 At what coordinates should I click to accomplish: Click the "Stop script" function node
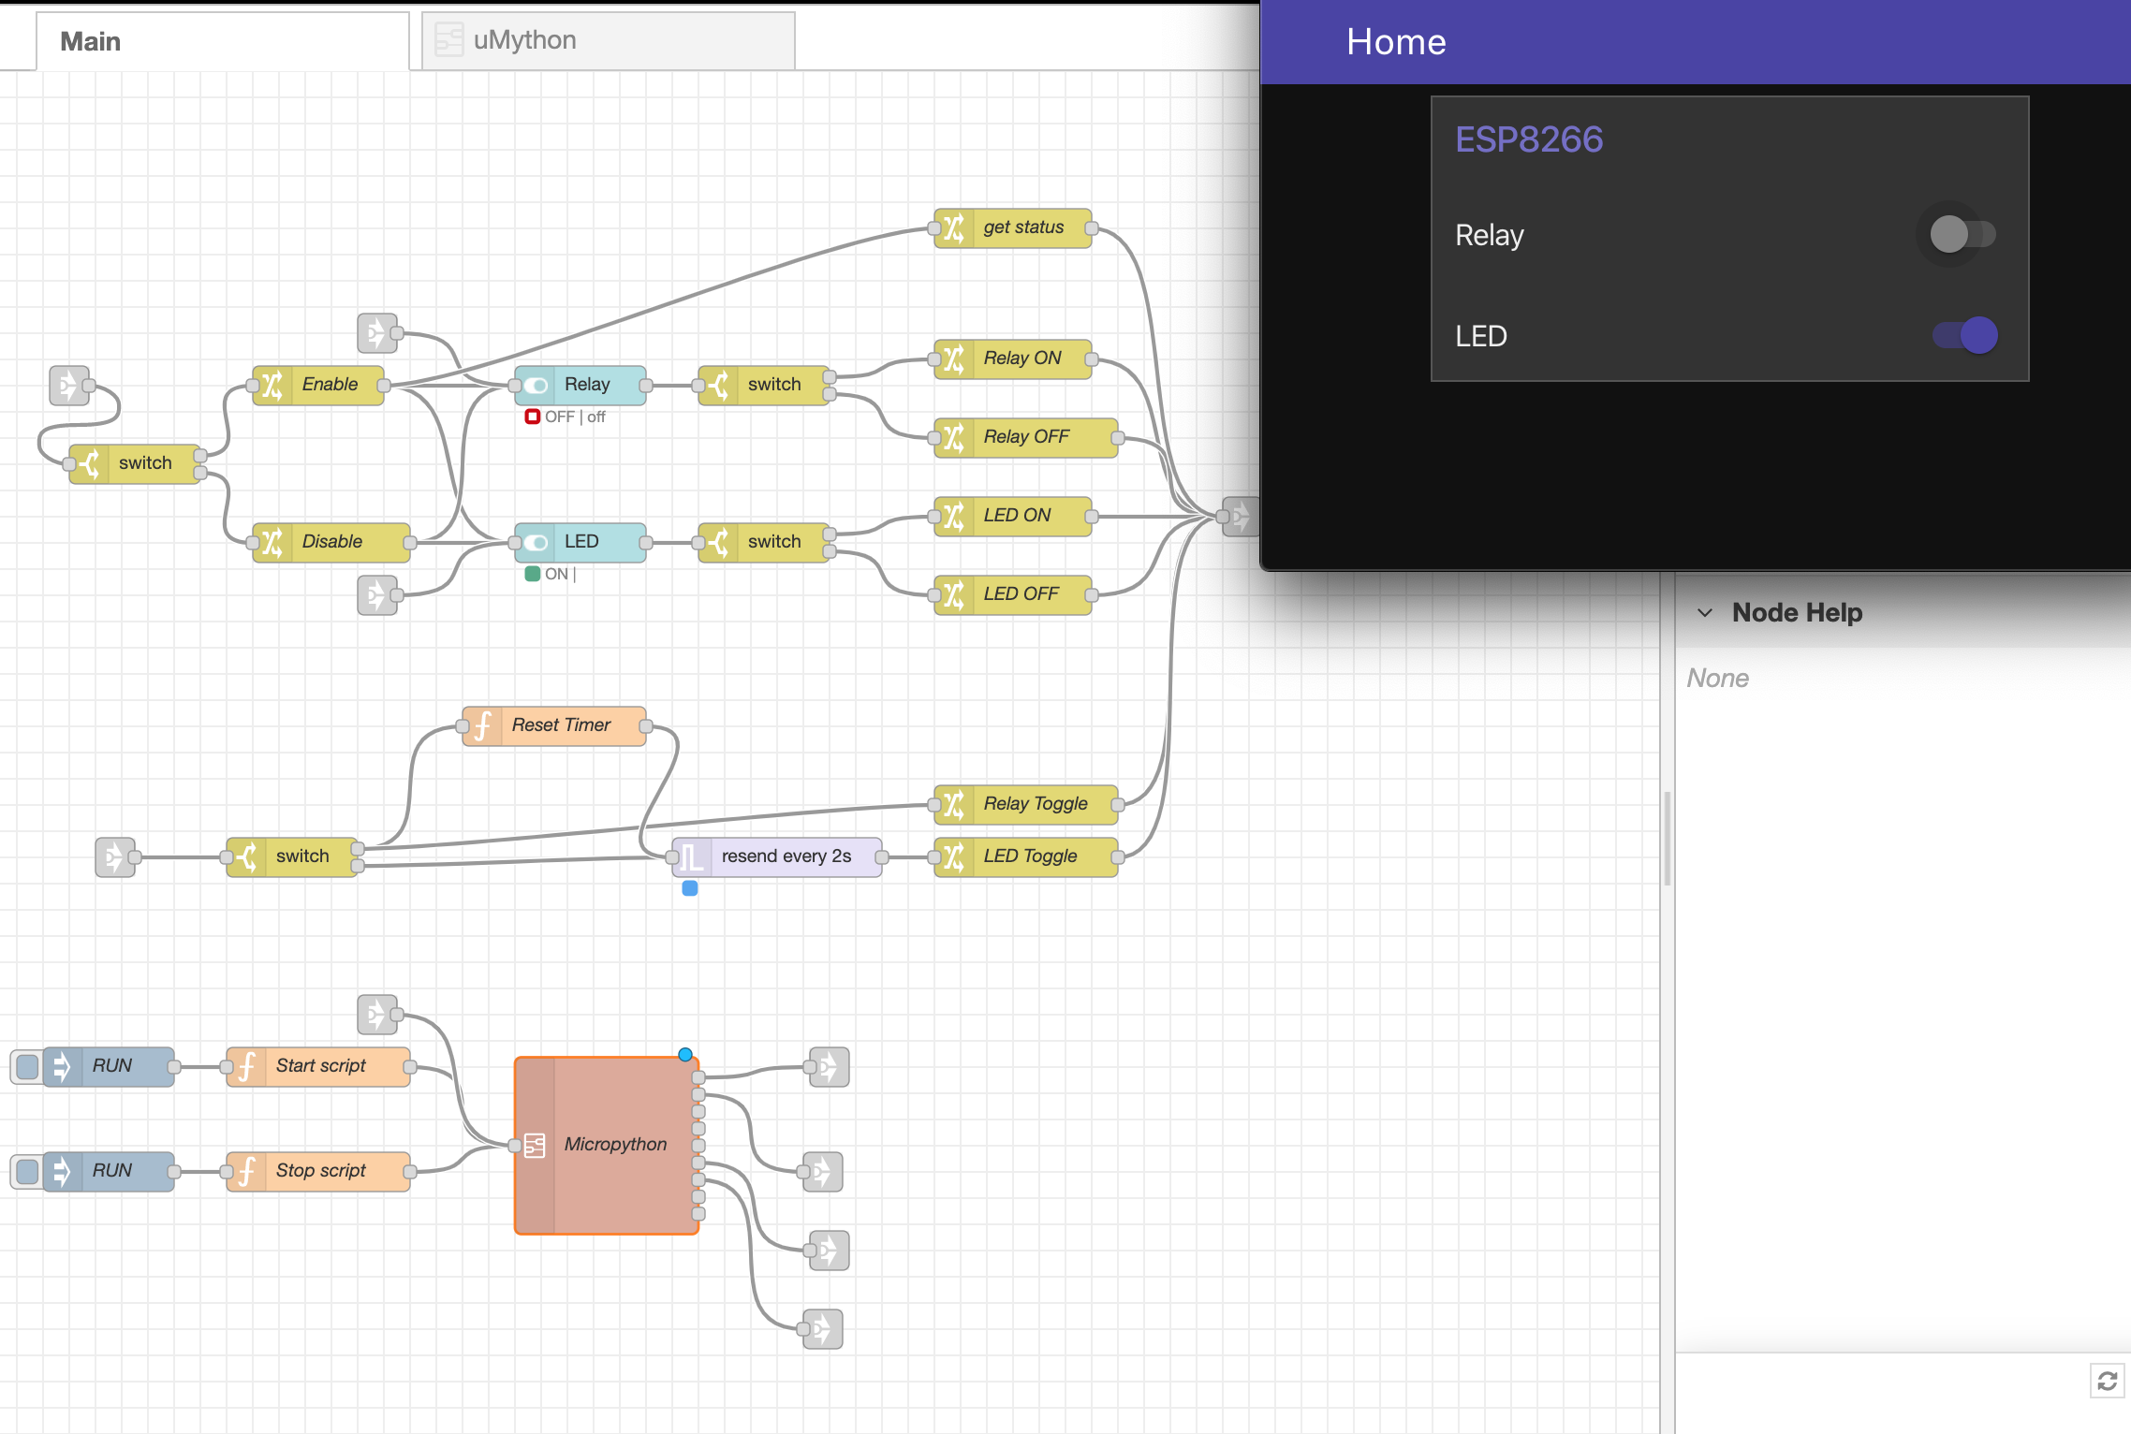tap(318, 1170)
